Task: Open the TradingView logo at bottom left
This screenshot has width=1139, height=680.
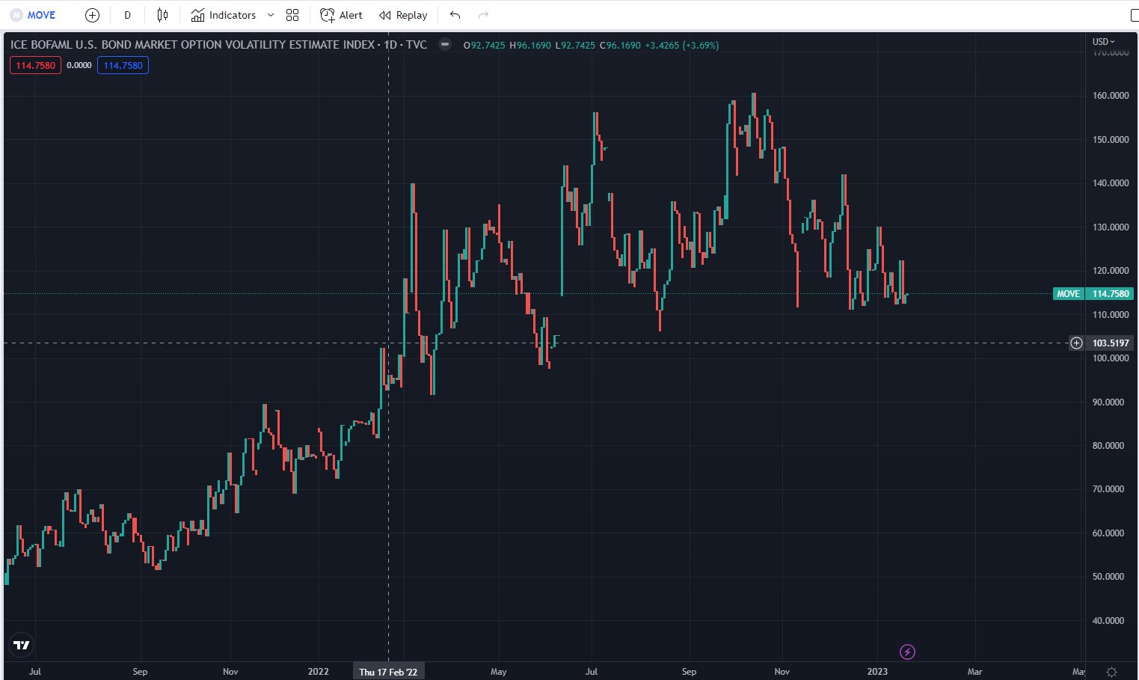Action: click(x=22, y=645)
